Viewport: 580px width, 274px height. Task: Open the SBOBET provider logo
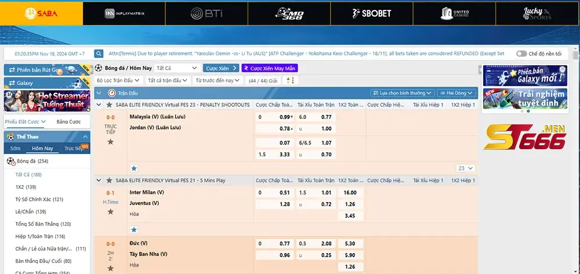click(x=371, y=13)
